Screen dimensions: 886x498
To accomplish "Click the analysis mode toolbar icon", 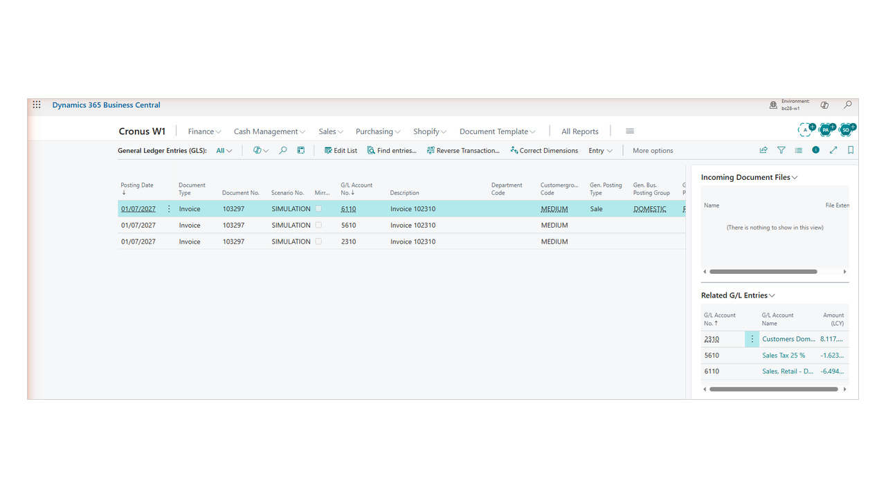I will click(x=301, y=150).
